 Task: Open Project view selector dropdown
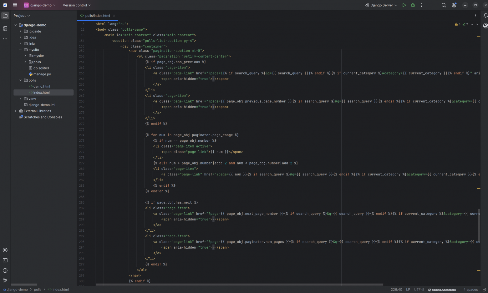point(22,16)
